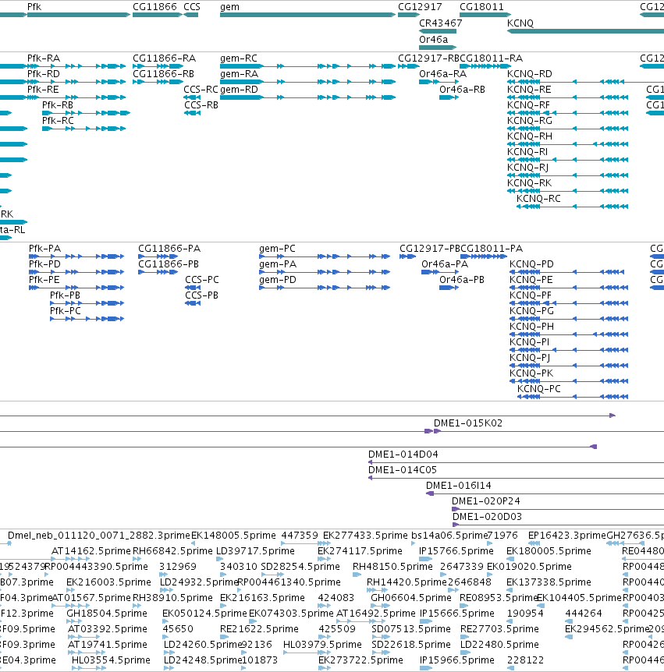Screen dimensions: 664x672
Task: Select transcript Pfk-RB
Action: pyautogui.click(x=86, y=113)
